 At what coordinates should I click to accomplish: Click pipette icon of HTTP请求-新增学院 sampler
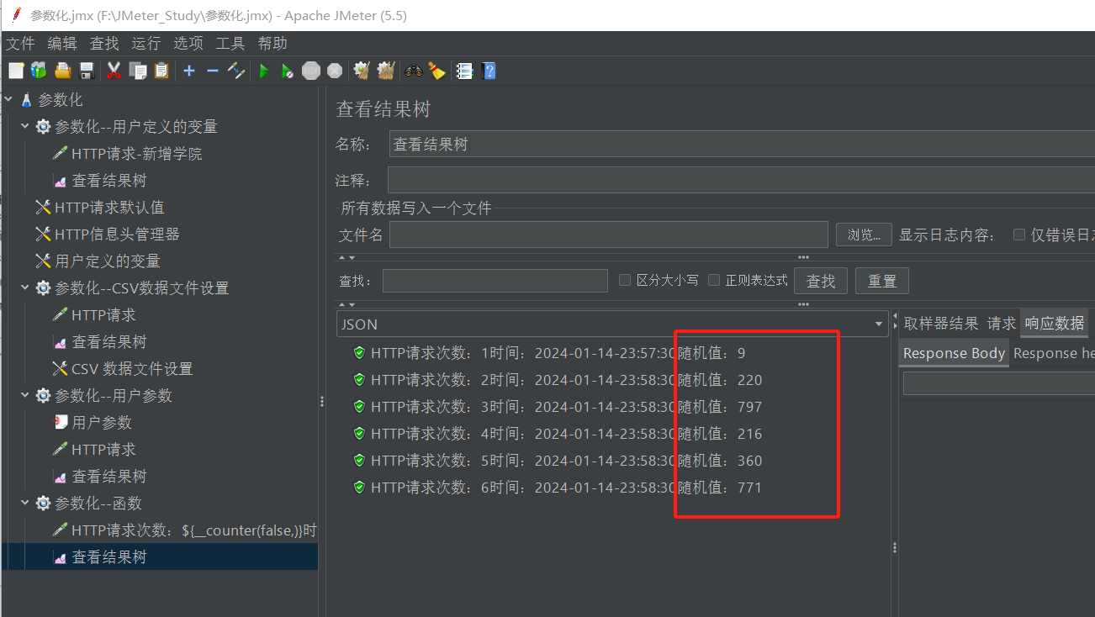(x=60, y=154)
